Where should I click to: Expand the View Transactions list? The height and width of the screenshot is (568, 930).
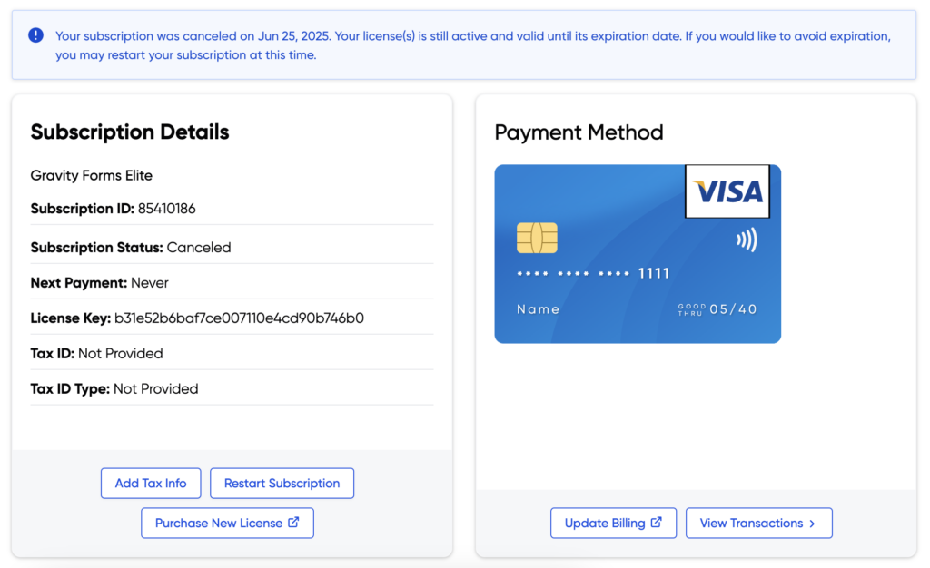[x=759, y=523]
